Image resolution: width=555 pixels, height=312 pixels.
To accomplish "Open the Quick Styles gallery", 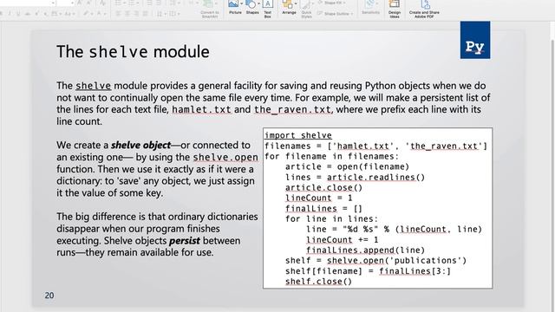I will click(x=306, y=9).
